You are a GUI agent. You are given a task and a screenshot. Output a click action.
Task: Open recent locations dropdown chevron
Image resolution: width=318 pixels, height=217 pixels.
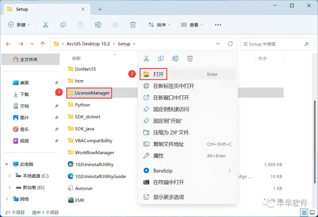[x=32, y=44]
